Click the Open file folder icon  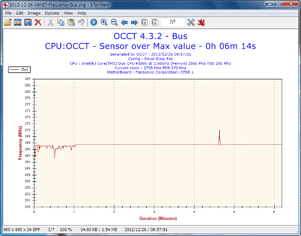pyautogui.click(x=8, y=23)
